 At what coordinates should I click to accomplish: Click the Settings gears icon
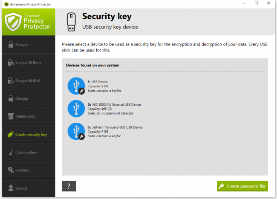[x=10, y=170]
